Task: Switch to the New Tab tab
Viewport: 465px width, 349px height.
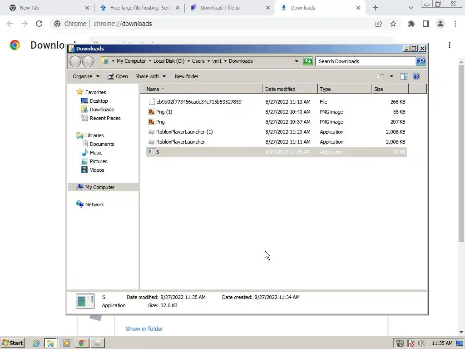Action: (x=49, y=8)
